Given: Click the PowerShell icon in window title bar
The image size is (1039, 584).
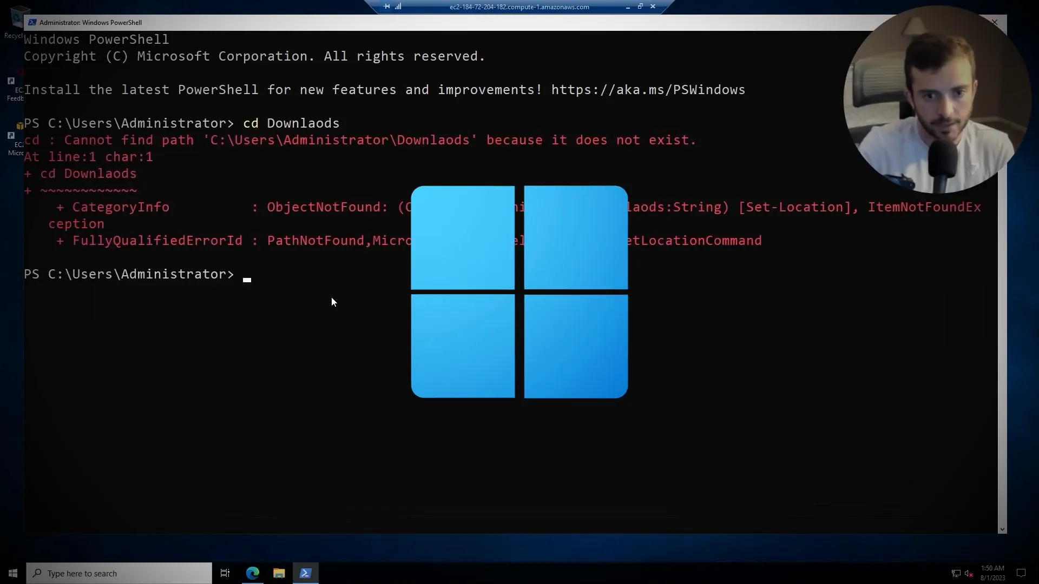Looking at the screenshot, I should (32, 22).
